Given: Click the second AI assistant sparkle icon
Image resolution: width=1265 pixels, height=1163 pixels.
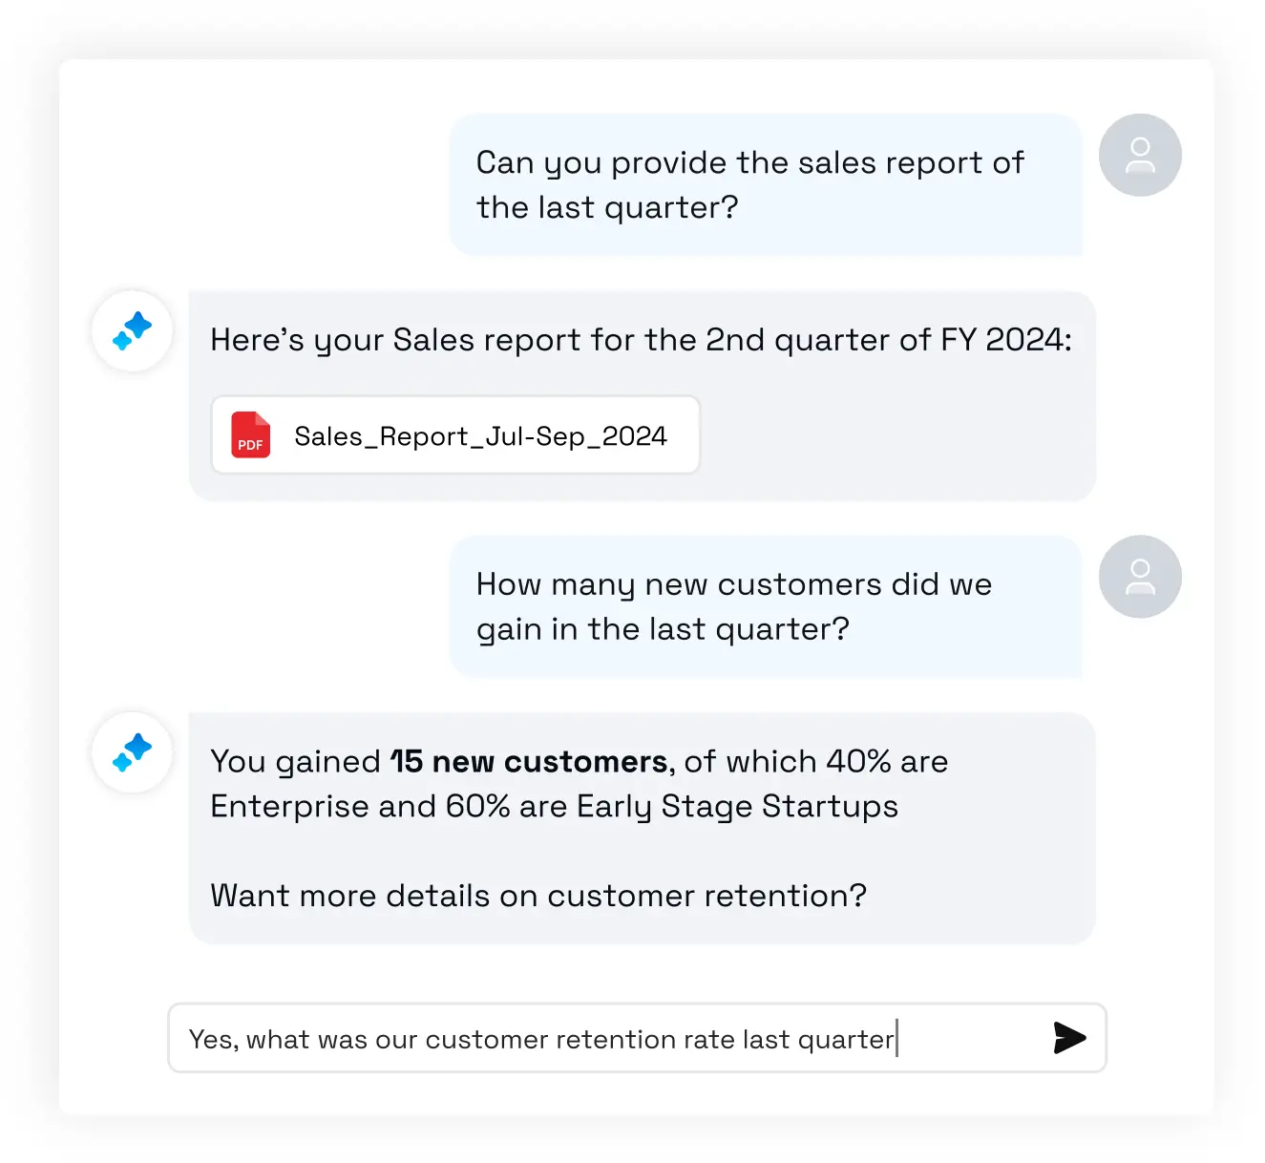Looking at the screenshot, I should [x=133, y=752].
